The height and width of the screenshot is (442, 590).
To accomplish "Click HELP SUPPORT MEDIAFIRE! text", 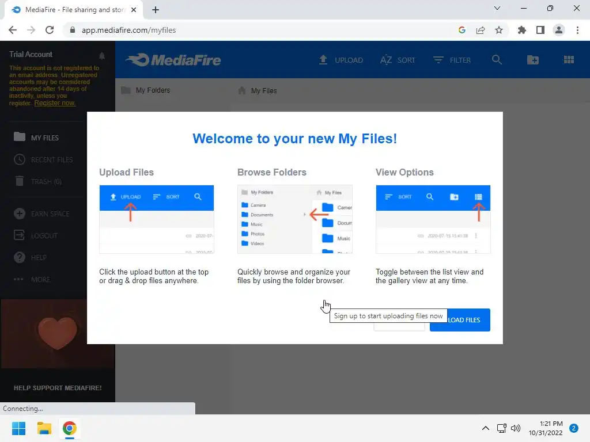I will (x=58, y=388).
